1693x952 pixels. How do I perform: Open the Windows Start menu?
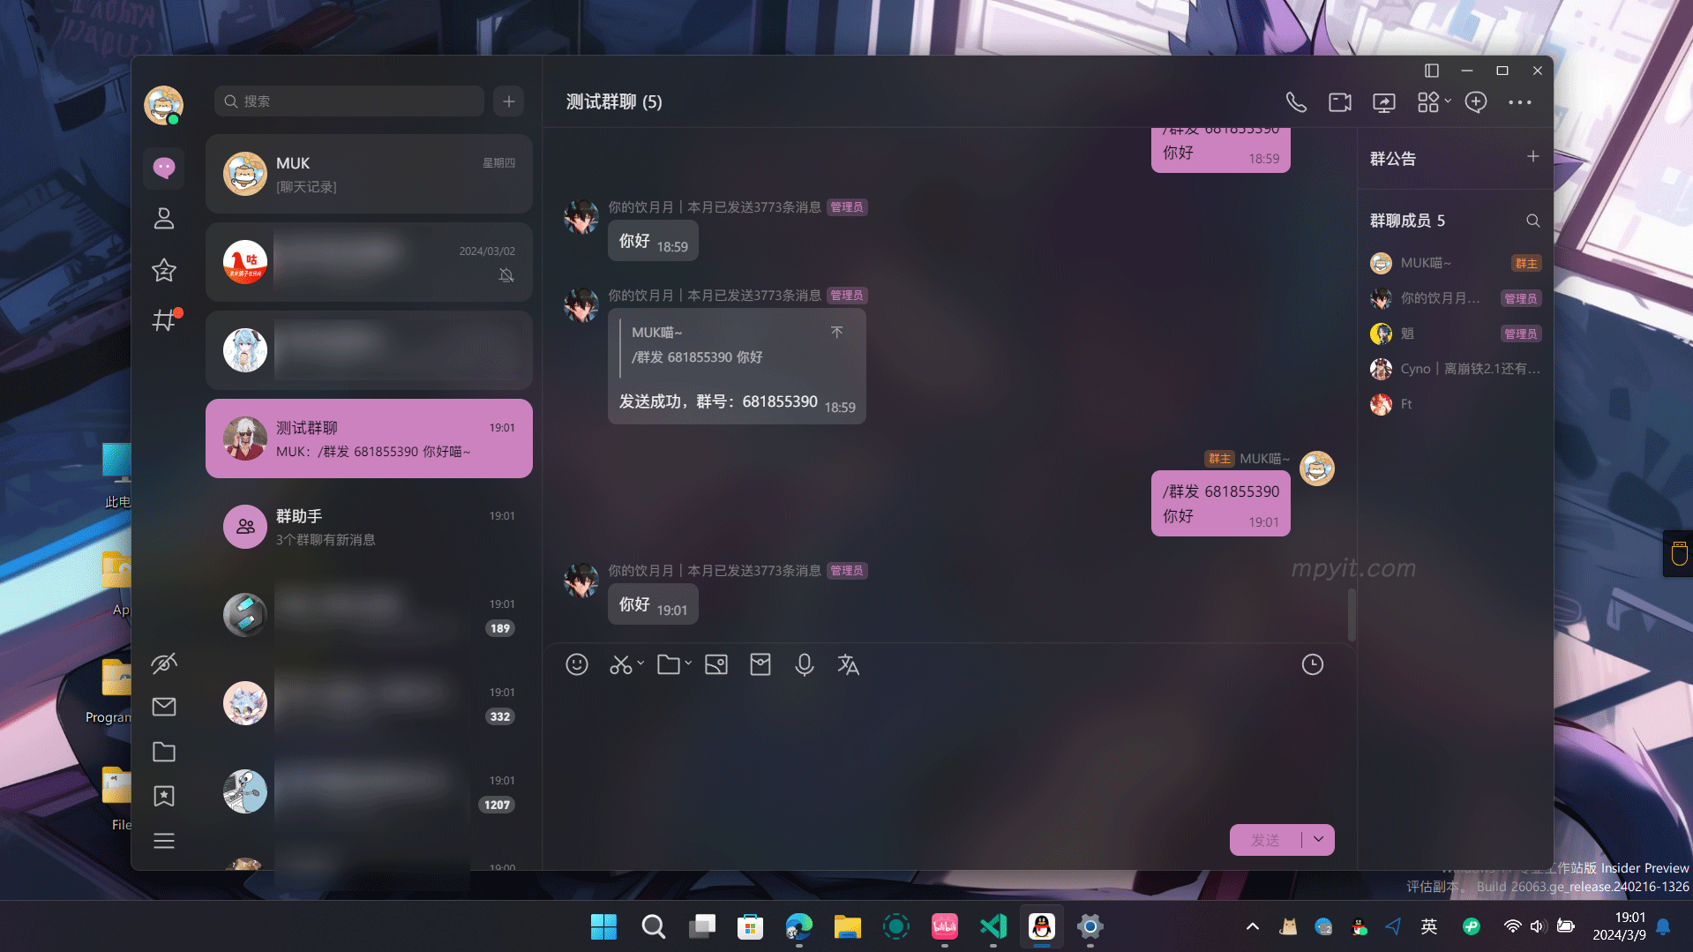click(604, 926)
